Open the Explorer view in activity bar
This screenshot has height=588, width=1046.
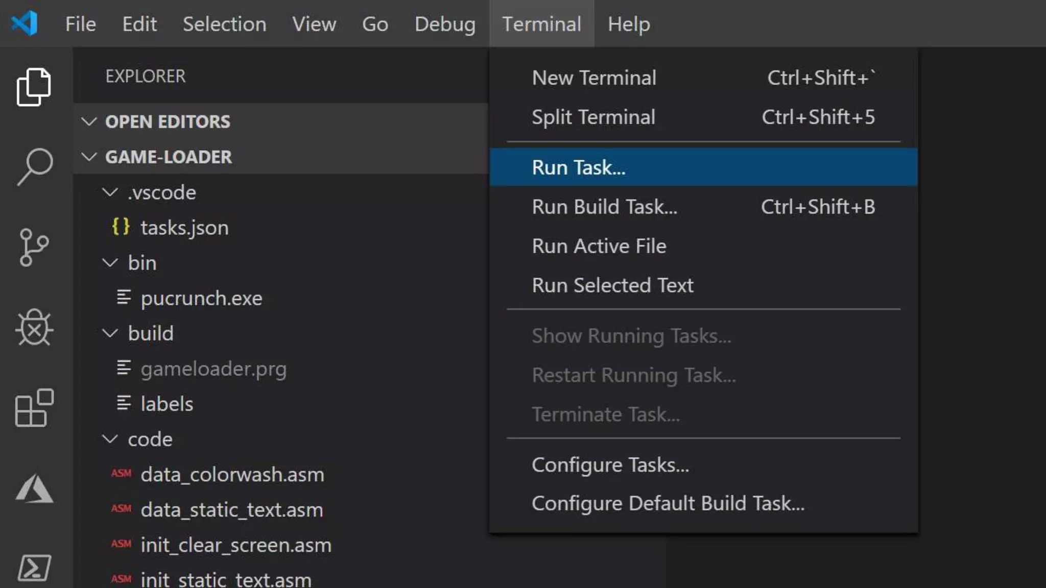(34, 87)
